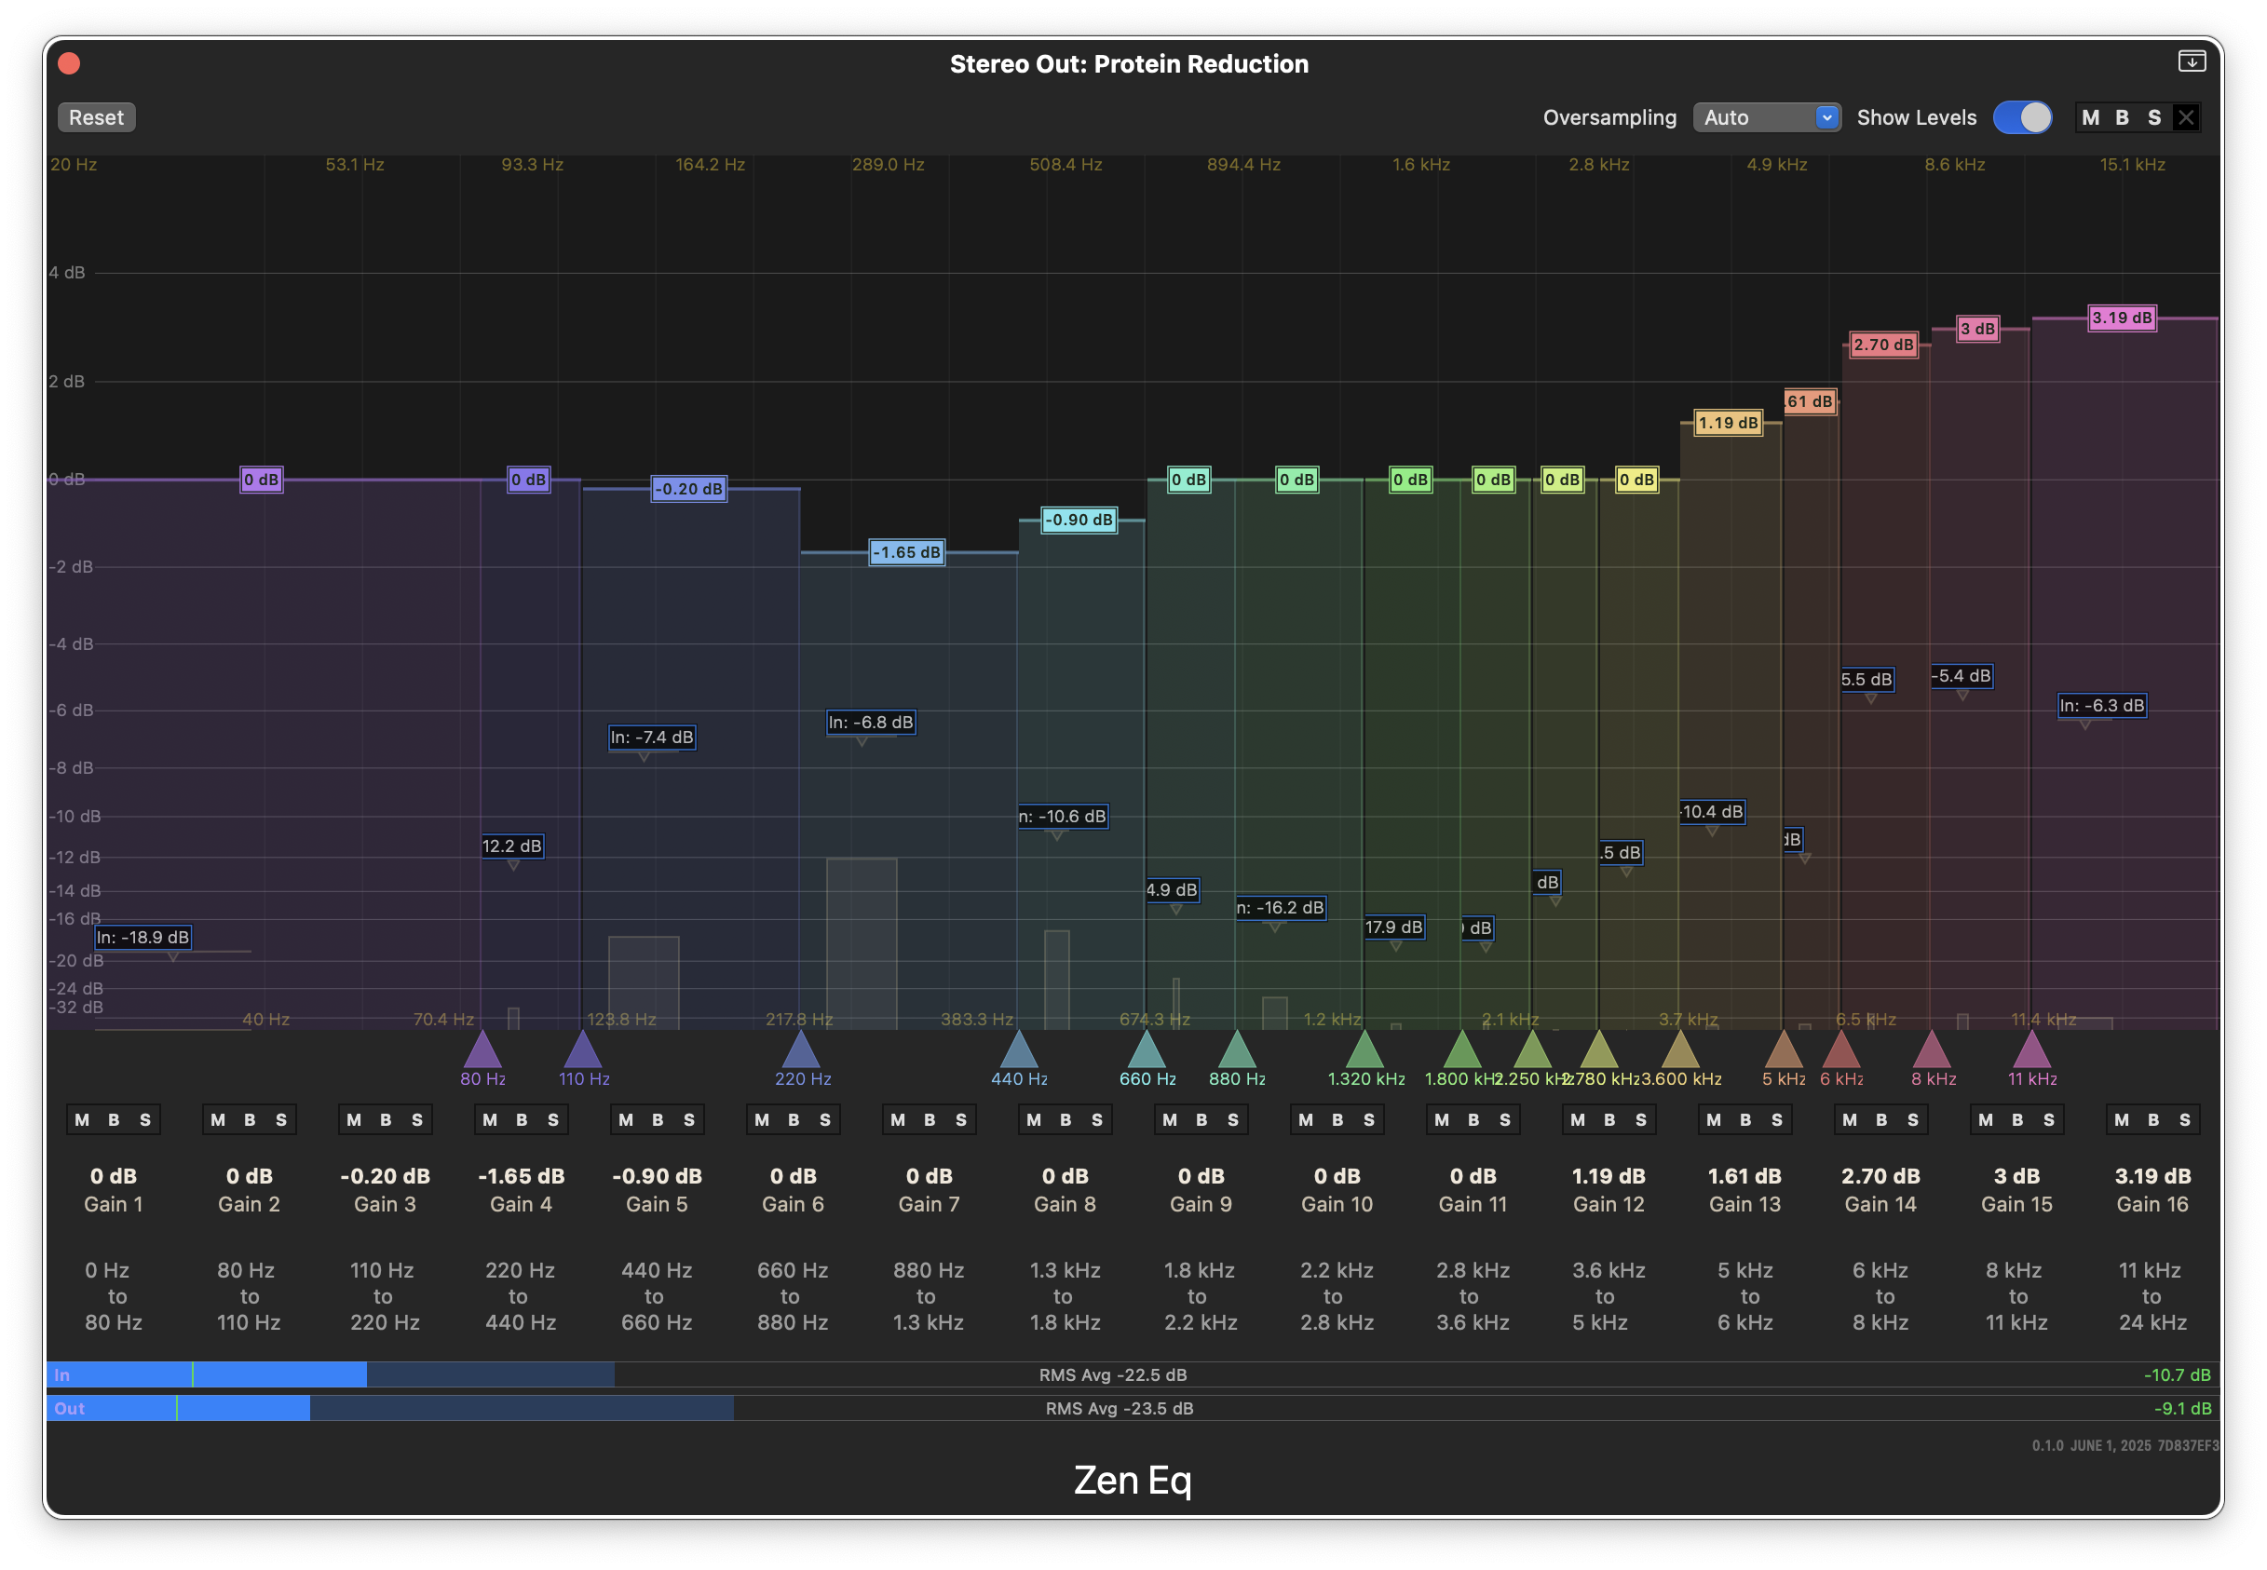Select the 1.320 kHz crossover triangle
Image resolution: width=2267 pixels, height=1570 pixels.
[1364, 1051]
